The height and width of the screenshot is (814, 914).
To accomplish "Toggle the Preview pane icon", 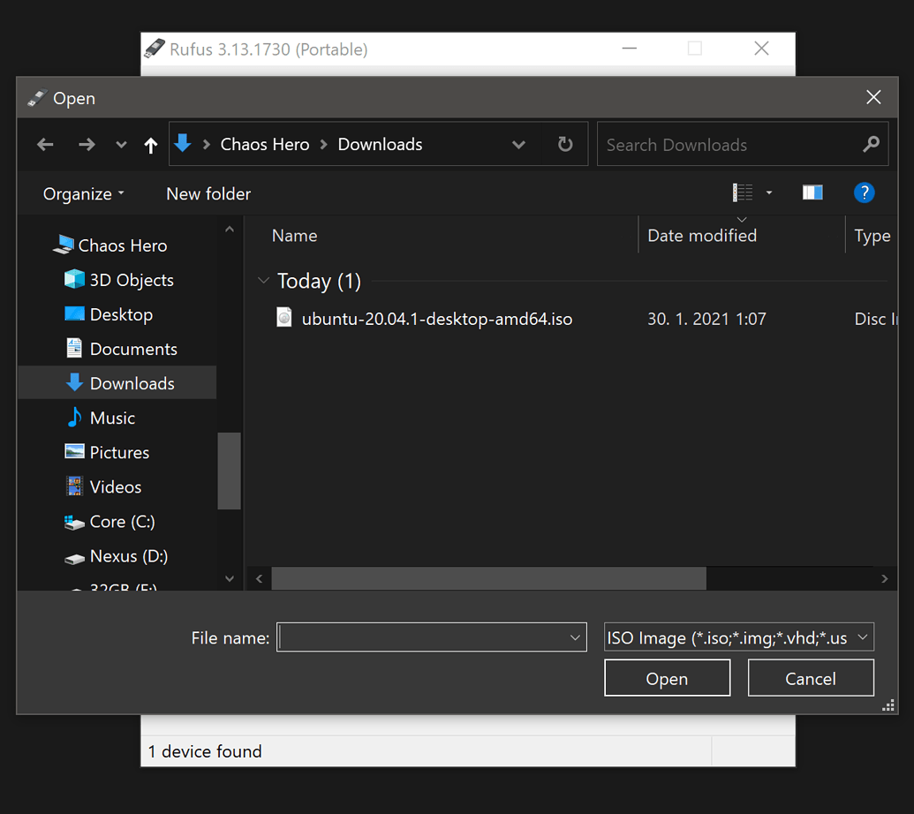I will tap(812, 192).
